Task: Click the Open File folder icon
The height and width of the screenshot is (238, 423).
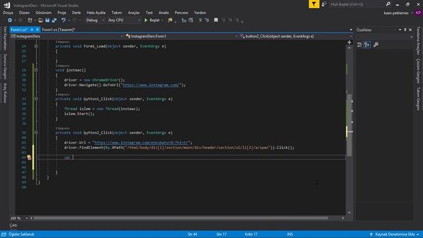Action: 40,20
